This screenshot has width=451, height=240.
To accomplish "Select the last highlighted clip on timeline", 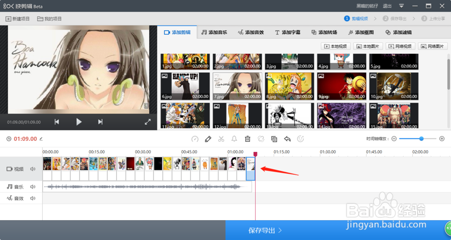I will tap(250, 168).
